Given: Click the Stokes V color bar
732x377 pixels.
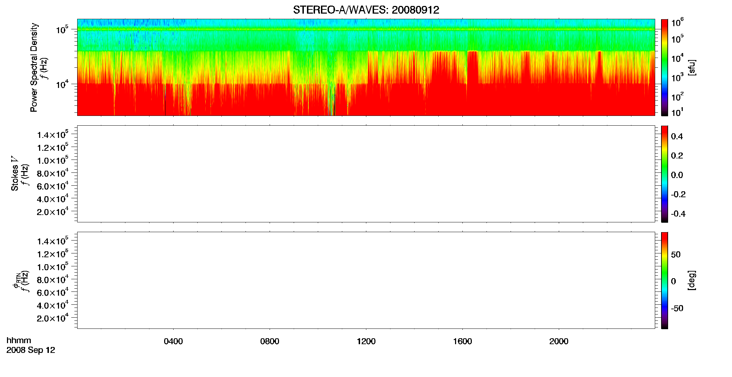Looking at the screenshot, I should (x=665, y=174).
